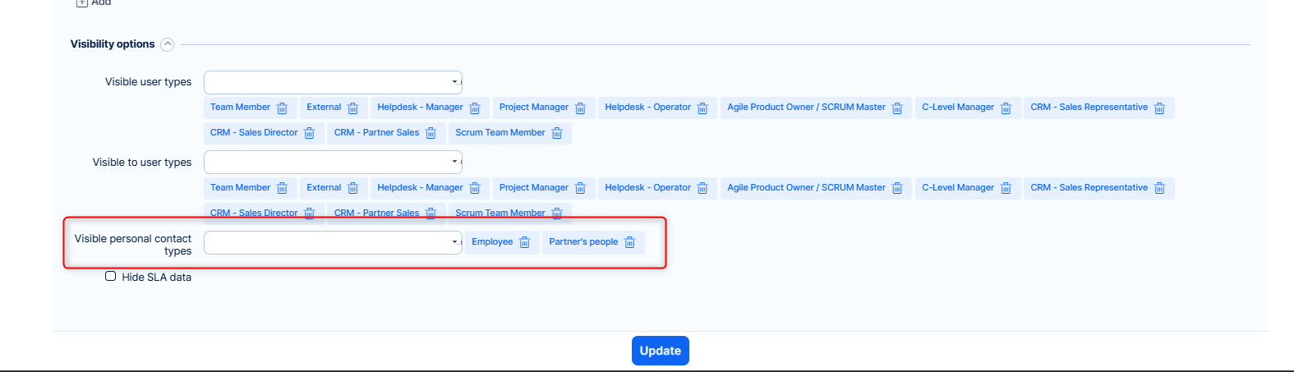Remove CRM - Sales Director from Visible user types
This screenshot has height=372, width=1294.
pos(309,133)
